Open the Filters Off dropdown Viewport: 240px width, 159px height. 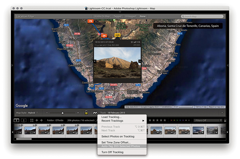coord(208,120)
